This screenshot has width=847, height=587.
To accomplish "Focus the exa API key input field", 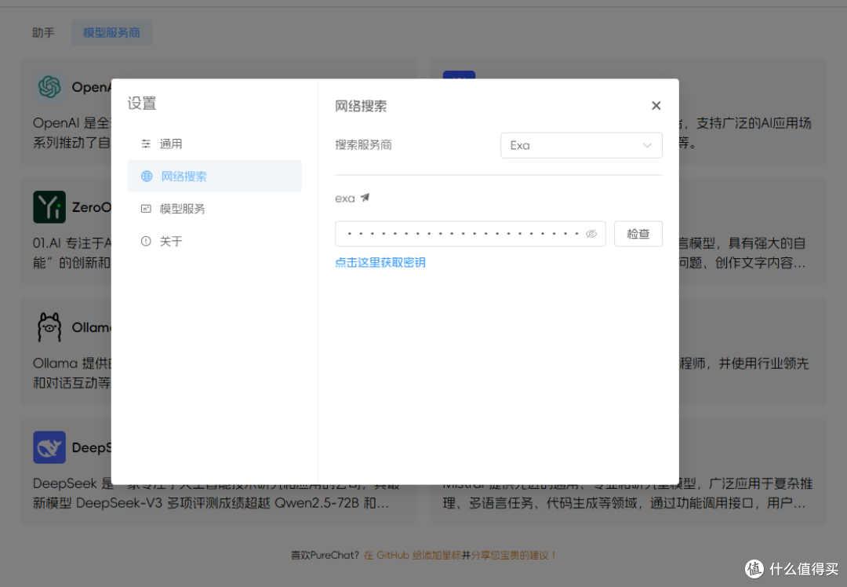I will click(x=470, y=234).
